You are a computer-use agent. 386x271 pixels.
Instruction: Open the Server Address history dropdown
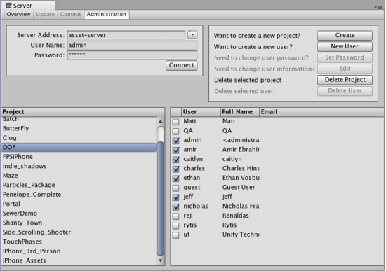[x=192, y=35]
